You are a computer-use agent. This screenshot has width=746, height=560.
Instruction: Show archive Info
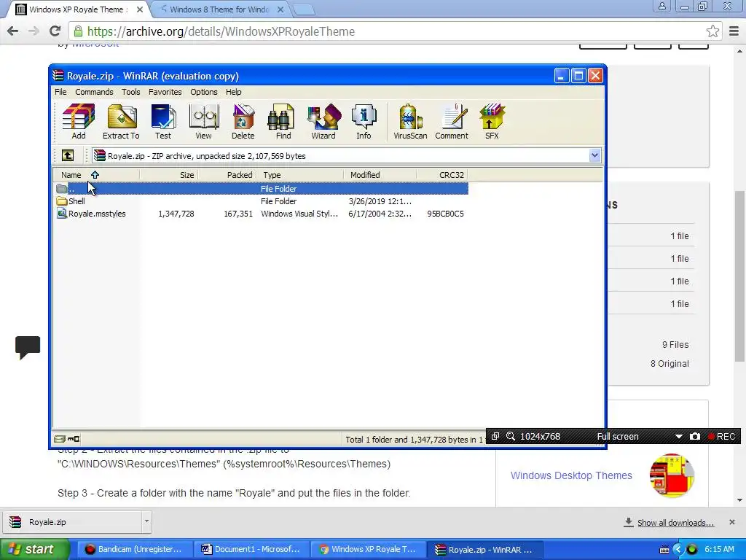pyautogui.click(x=364, y=122)
